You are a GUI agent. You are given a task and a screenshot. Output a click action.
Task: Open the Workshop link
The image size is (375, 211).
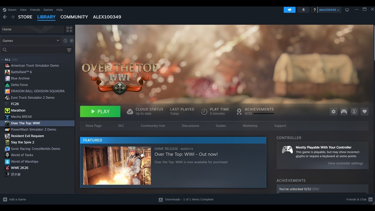(250, 126)
